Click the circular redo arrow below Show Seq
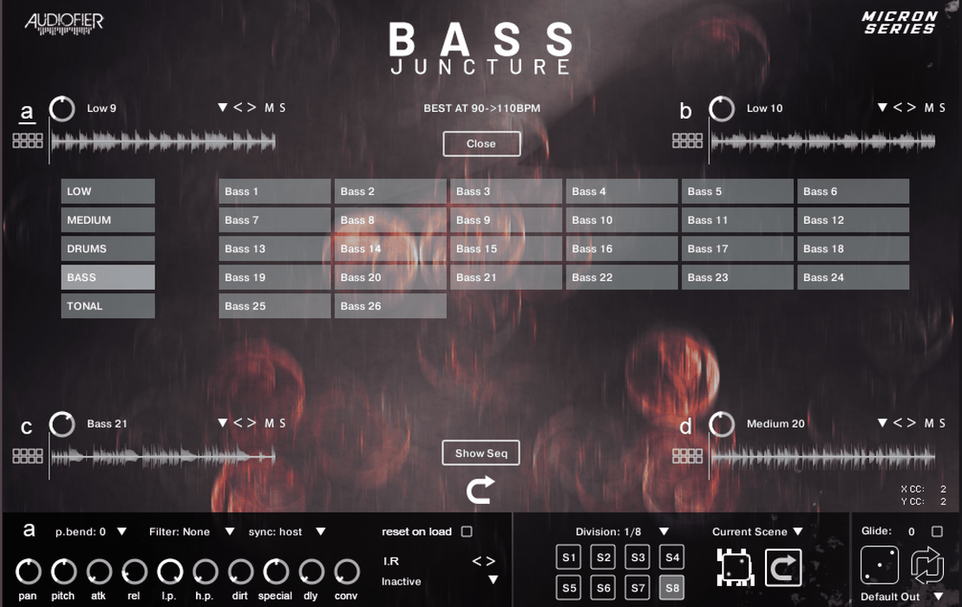962x607 pixels. (481, 488)
